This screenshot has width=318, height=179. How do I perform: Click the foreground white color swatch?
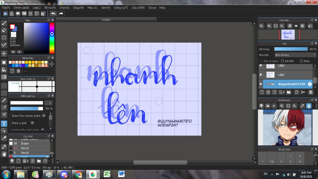tap(12, 27)
